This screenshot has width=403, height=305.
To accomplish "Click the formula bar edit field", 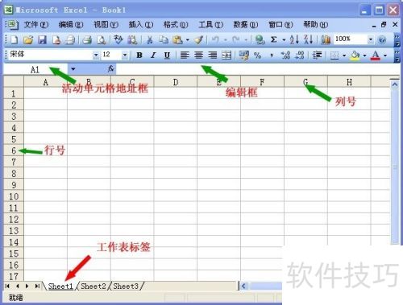I will (258, 69).
